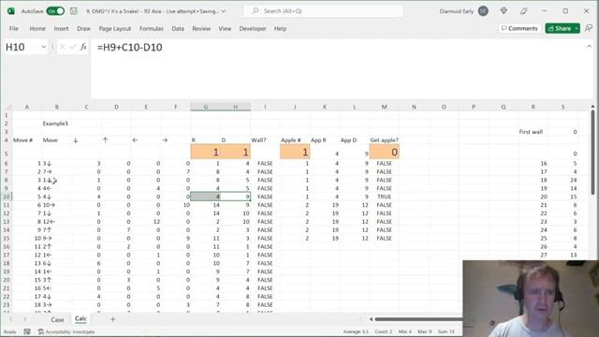
Task: Click the diamond premium icon
Action: tap(504, 11)
